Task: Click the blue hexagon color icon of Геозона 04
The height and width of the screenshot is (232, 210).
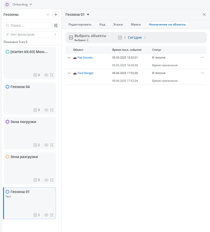Action: (x=7, y=87)
